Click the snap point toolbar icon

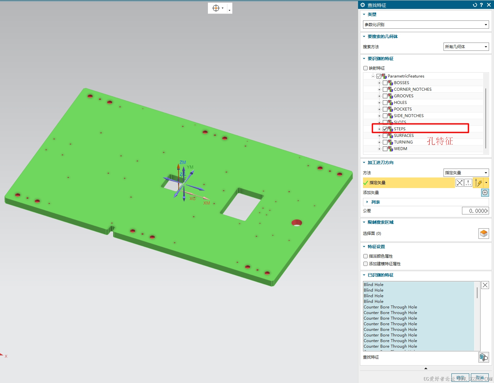click(216, 8)
